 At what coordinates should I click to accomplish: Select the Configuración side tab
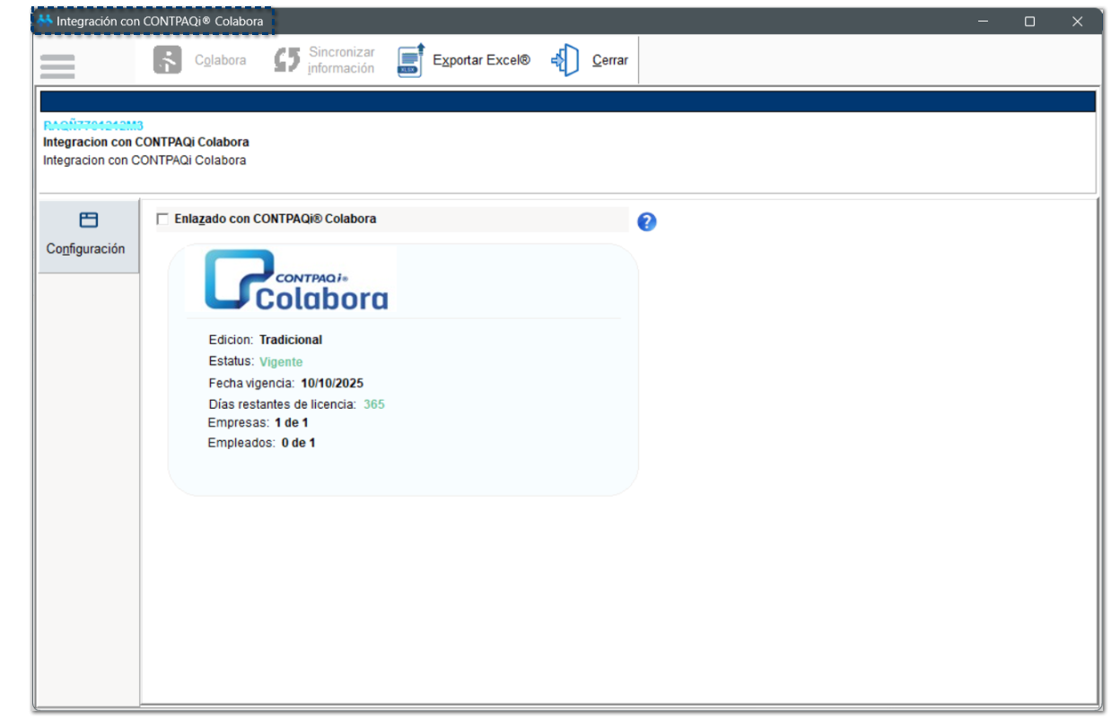(x=89, y=235)
